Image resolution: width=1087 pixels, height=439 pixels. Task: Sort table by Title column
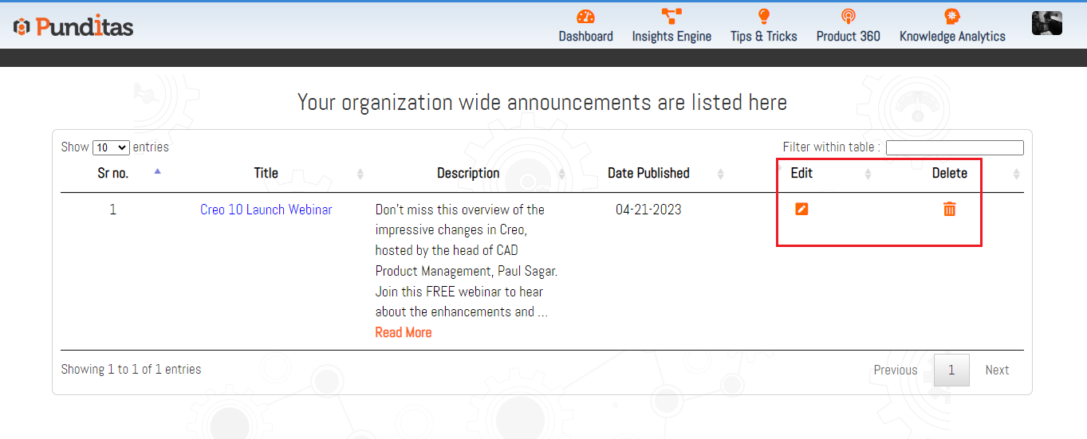click(266, 173)
